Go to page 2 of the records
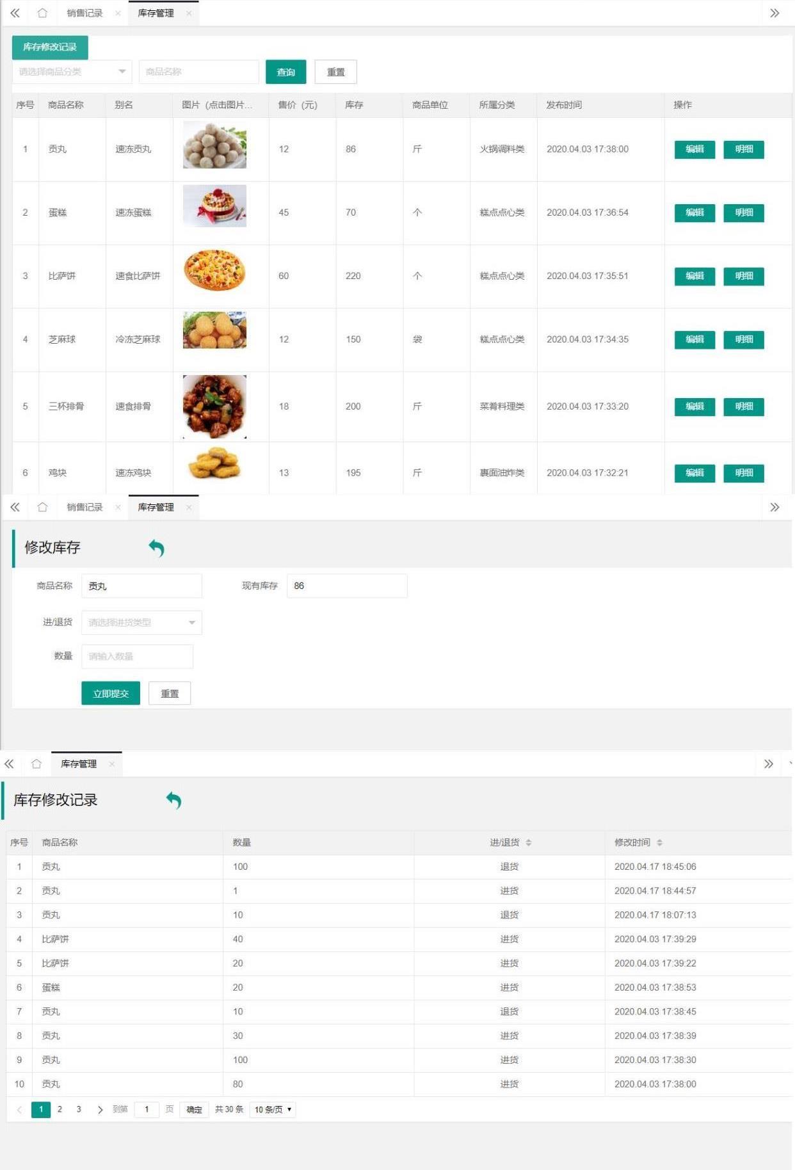 tap(60, 1109)
